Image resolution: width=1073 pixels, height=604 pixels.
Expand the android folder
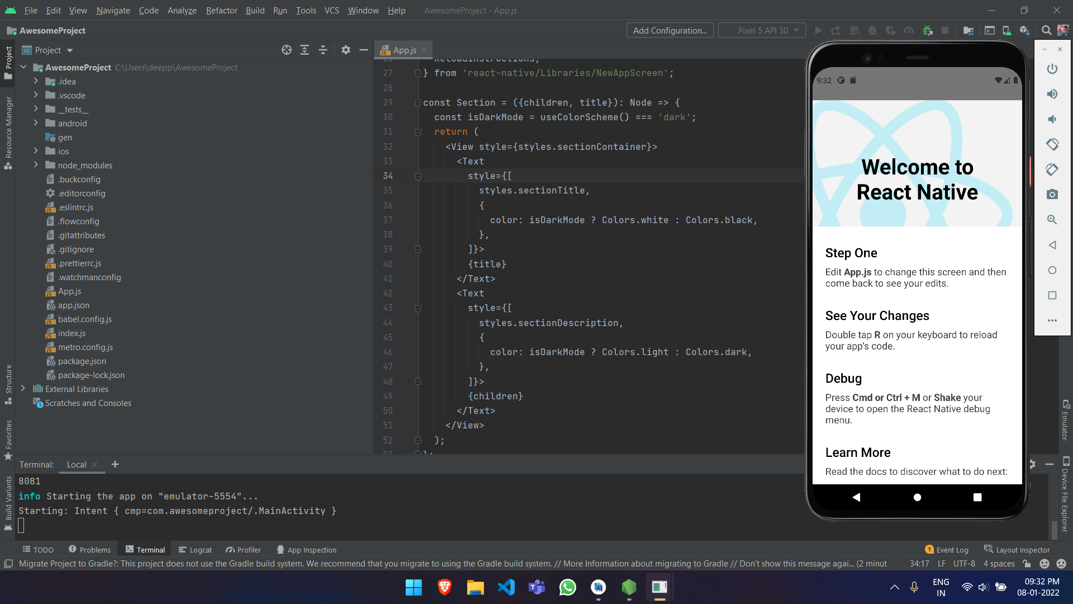pos(36,123)
